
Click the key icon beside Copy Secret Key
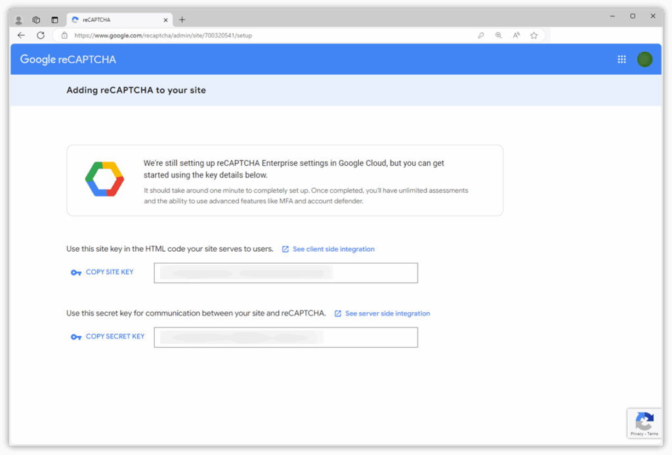click(x=76, y=337)
